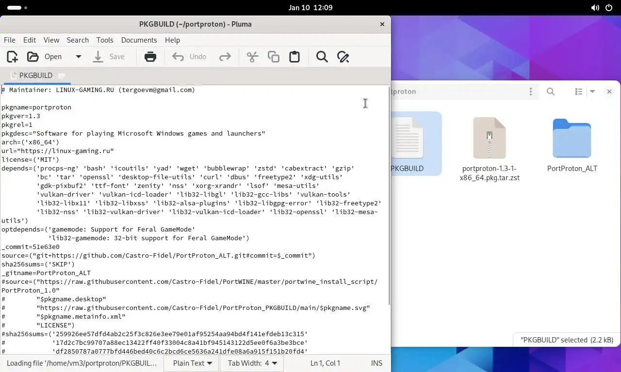
Task: Click the Maintainer comment line
Action: (98, 90)
